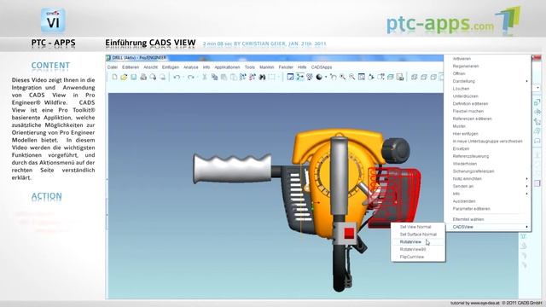Choose Hier einfügen in context menu
The height and width of the screenshot is (307, 546).
(466, 134)
